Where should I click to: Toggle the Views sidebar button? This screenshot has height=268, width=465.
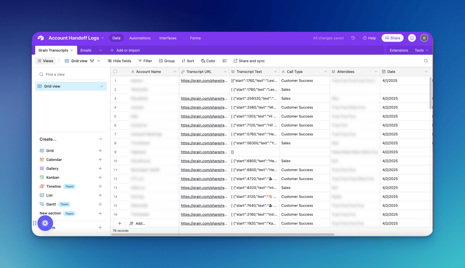tap(46, 61)
